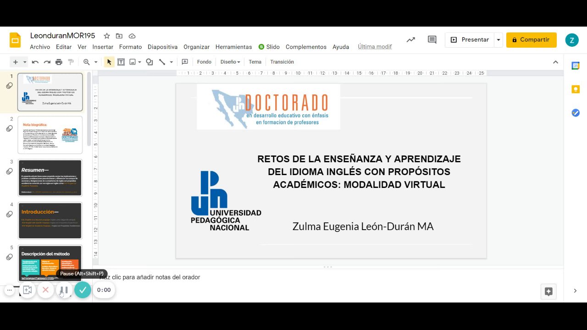Click the Tema theme button

click(255, 62)
